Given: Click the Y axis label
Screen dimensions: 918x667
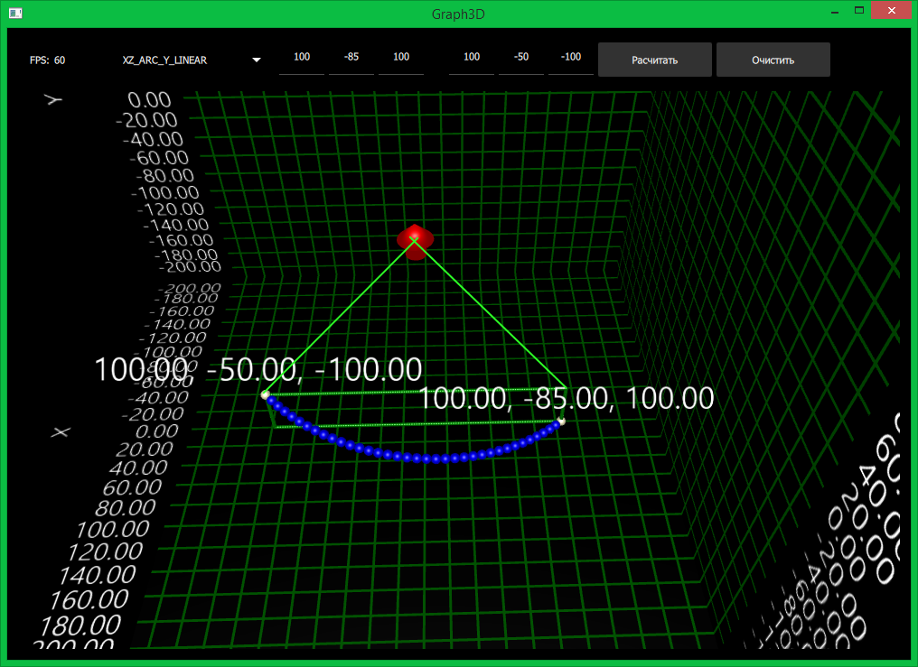Looking at the screenshot, I should [54, 100].
